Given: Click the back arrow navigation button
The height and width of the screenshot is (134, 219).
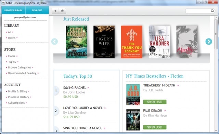Looking at the screenshot, I should coord(55,11).
